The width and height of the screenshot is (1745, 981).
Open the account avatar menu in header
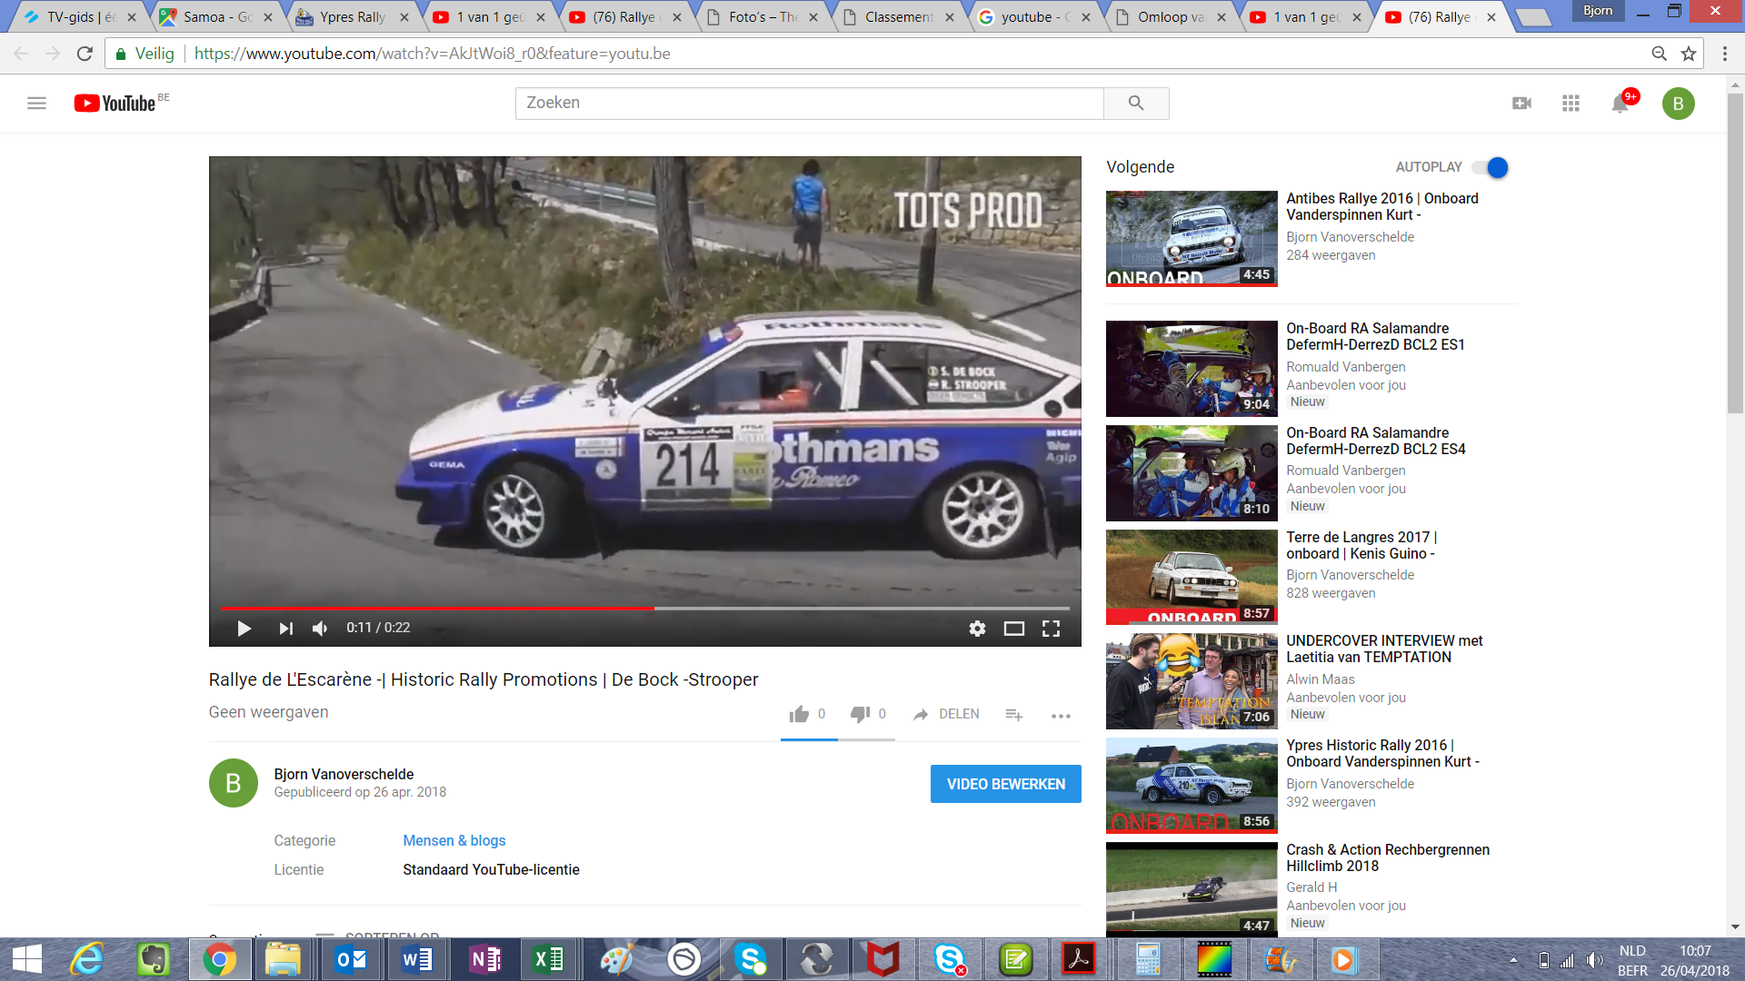pos(1678,104)
